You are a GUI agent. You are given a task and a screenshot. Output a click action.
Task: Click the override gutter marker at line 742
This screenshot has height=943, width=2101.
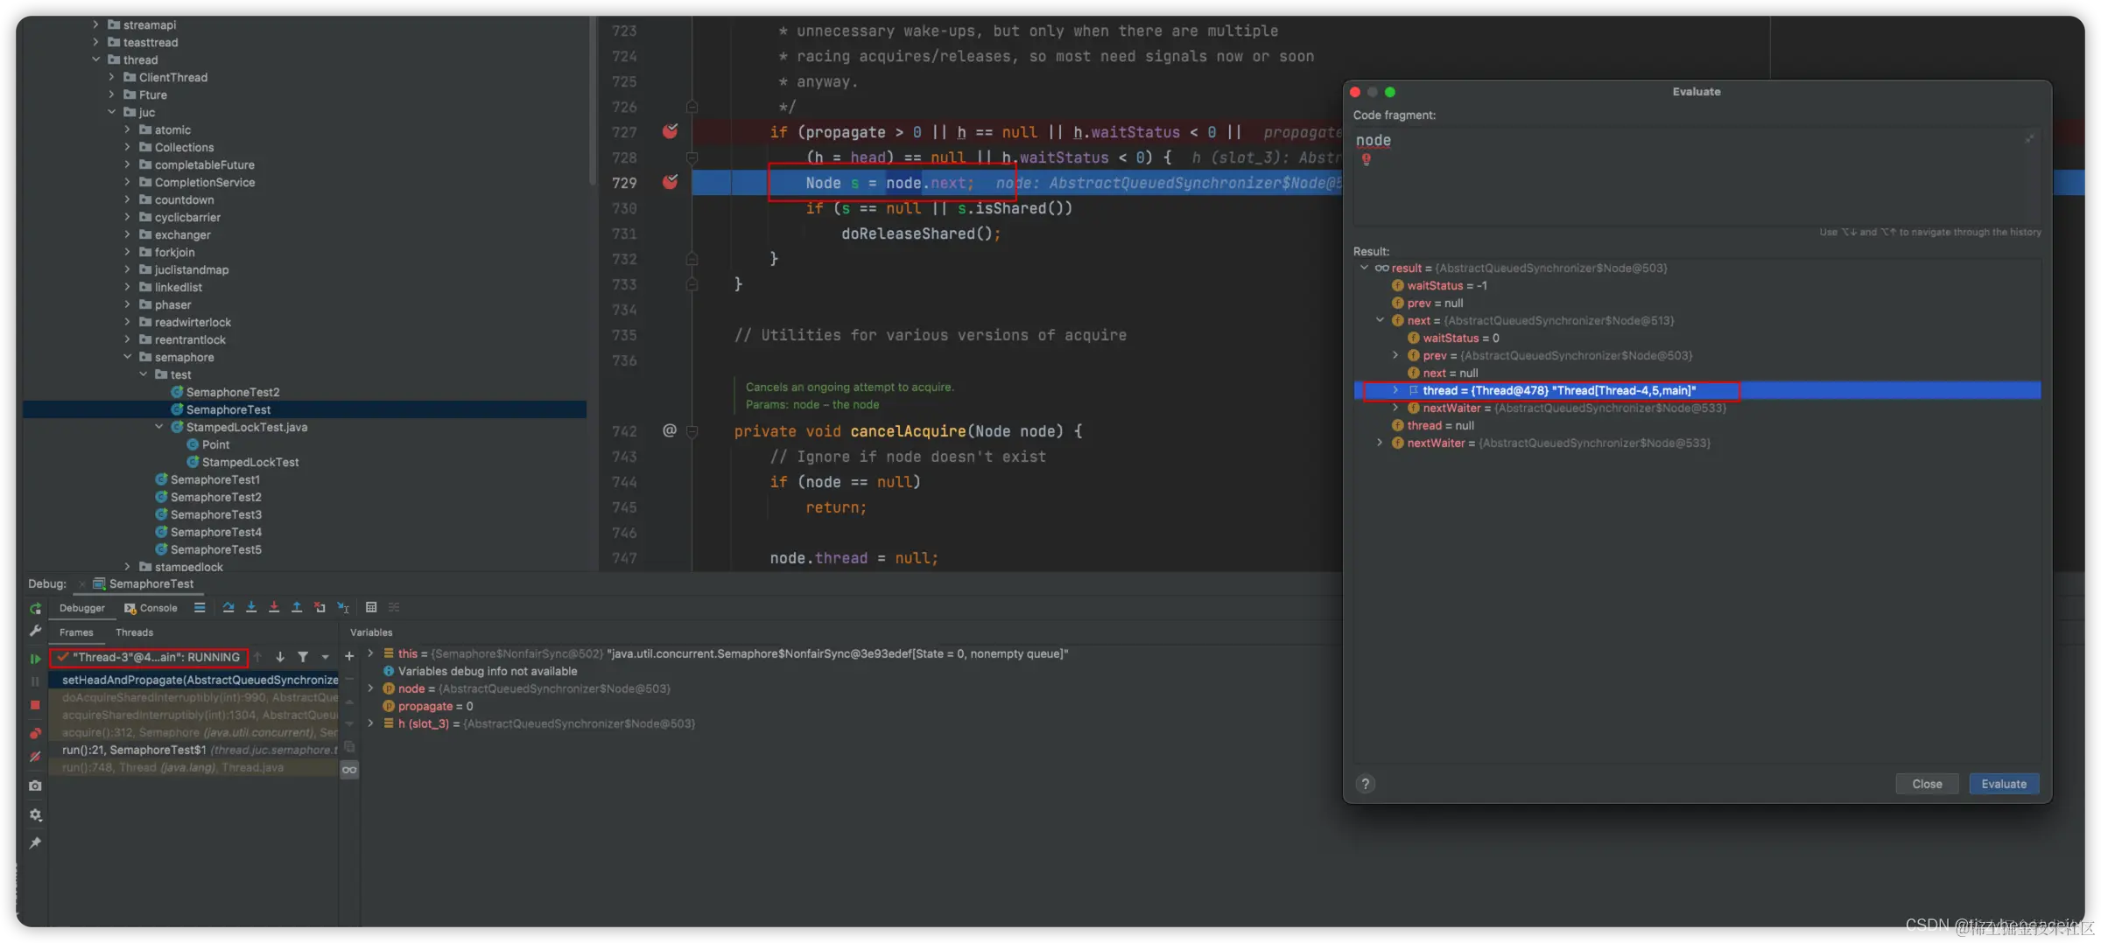pyautogui.click(x=670, y=430)
